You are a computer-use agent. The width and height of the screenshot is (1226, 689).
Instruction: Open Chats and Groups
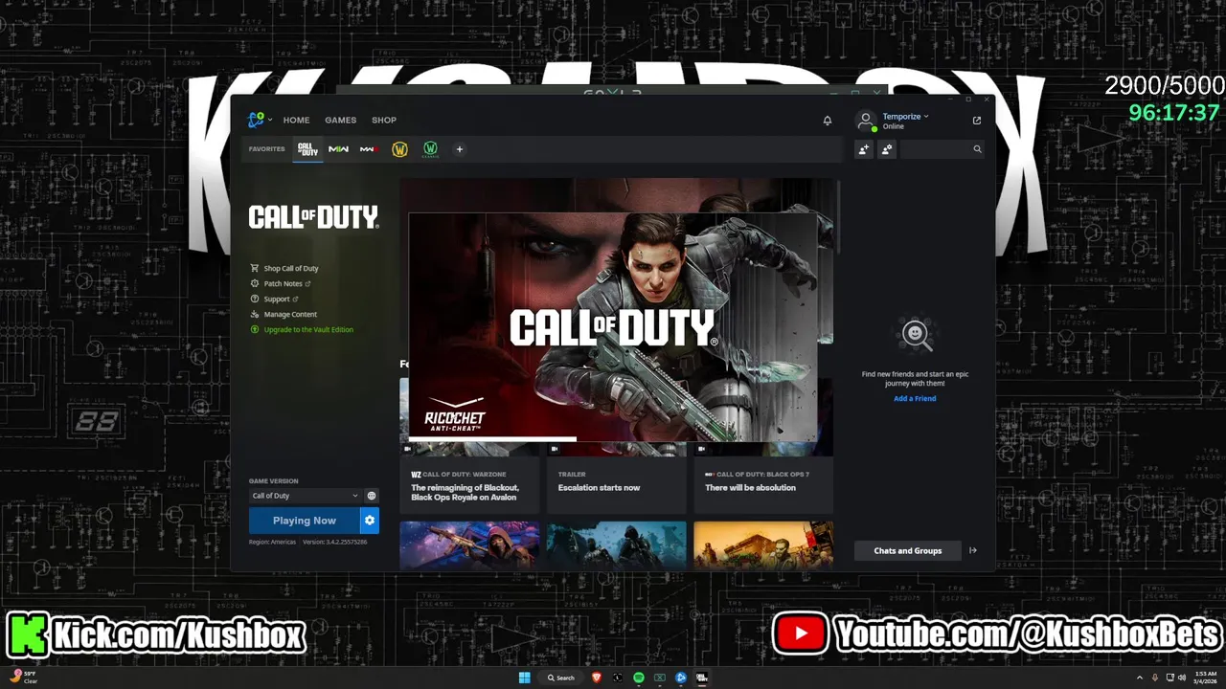(907, 550)
